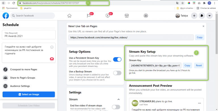Open the emoji picker in description
The image size is (218, 111).
52,47
